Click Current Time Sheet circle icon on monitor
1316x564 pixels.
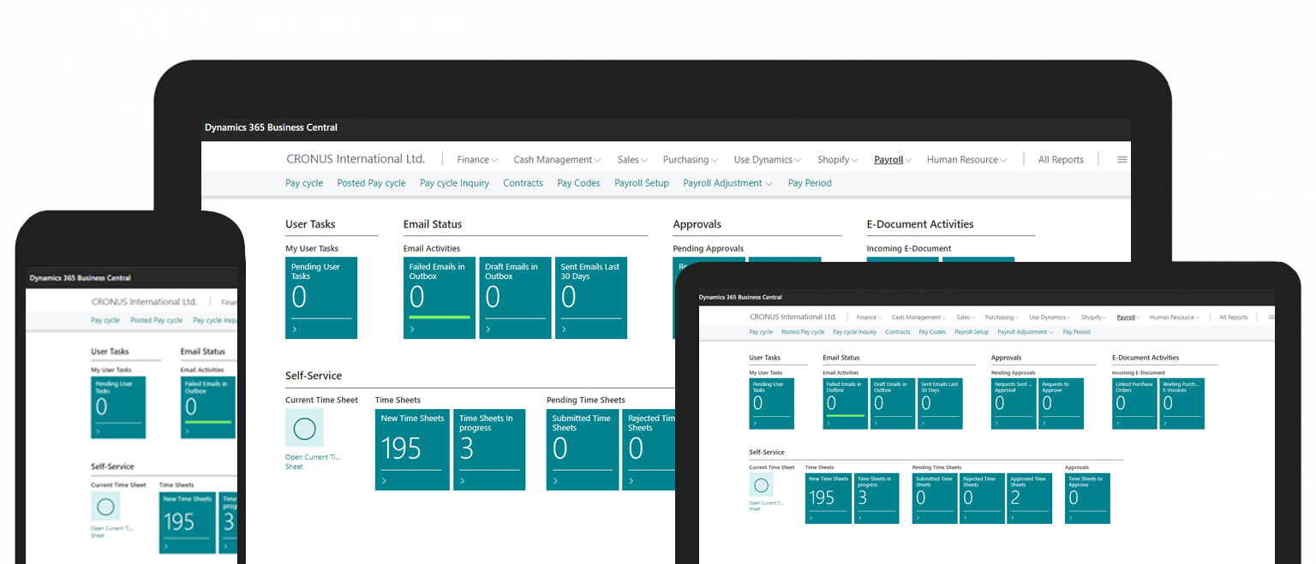click(304, 428)
